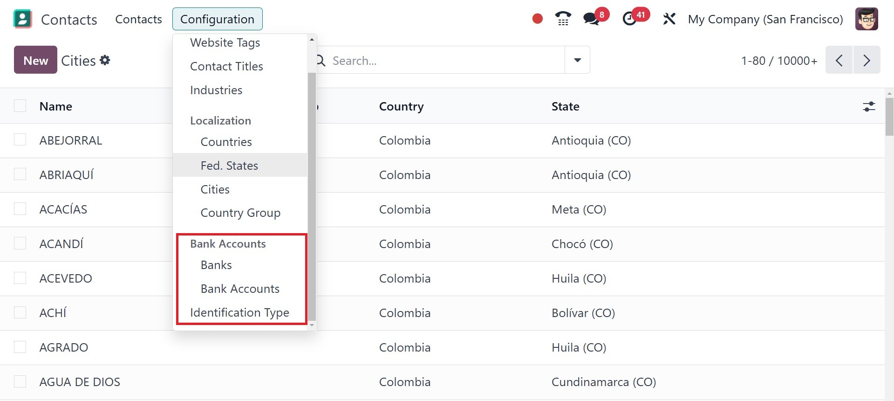
Task: Expand the search options dropdown arrow
Action: 577,60
